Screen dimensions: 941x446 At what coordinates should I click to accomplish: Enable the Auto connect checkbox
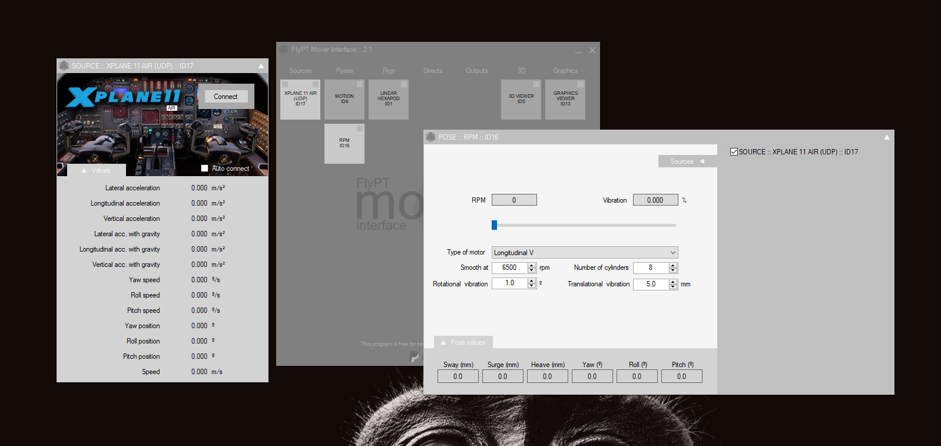click(x=204, y=169)
